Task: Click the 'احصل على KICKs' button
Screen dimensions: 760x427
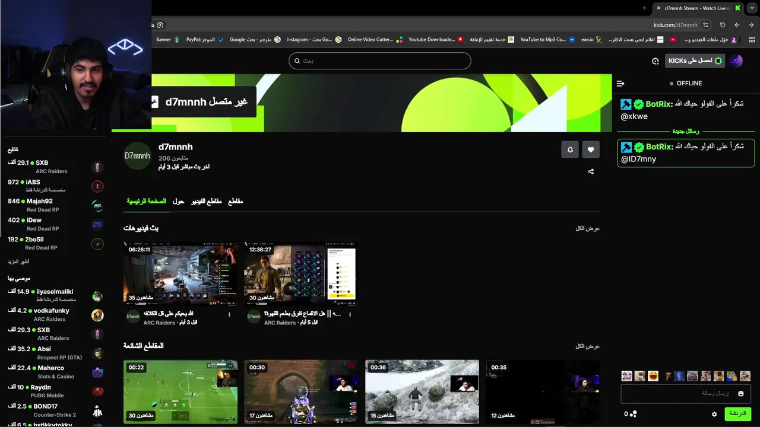Action: coord(695,61)
